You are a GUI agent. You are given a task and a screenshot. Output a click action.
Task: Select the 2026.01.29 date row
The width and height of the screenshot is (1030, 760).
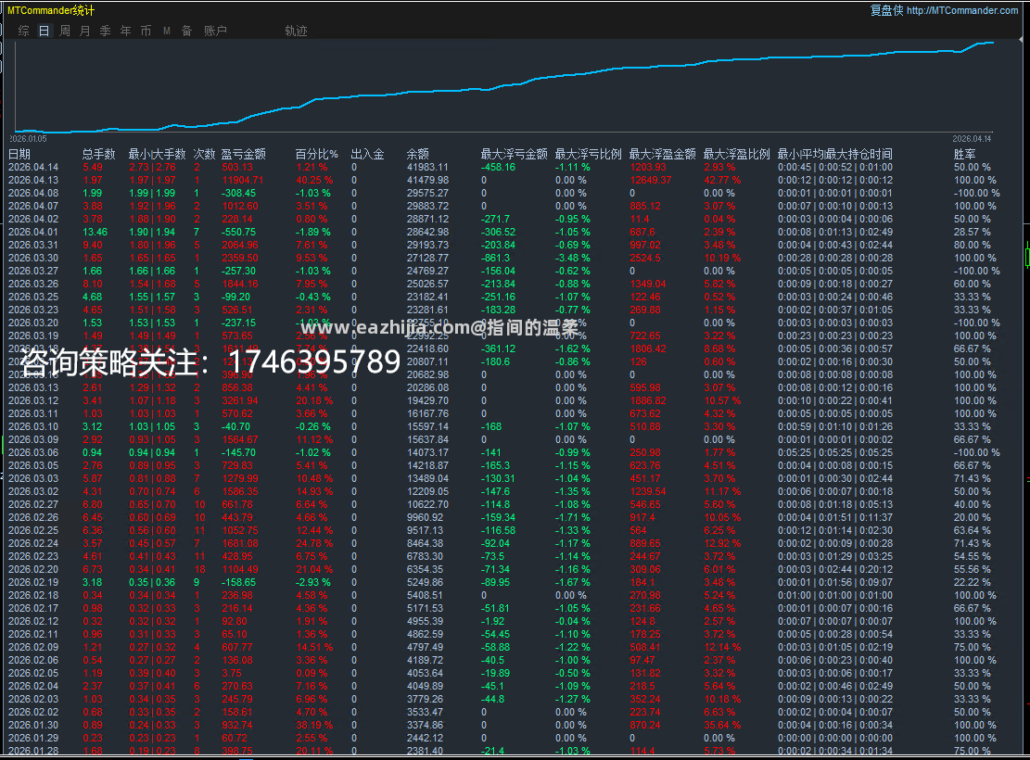click(32, 739)
